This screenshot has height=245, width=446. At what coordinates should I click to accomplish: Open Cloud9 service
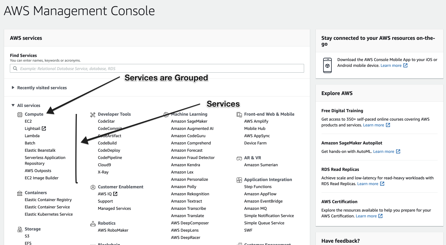click(x=104, y=165)
